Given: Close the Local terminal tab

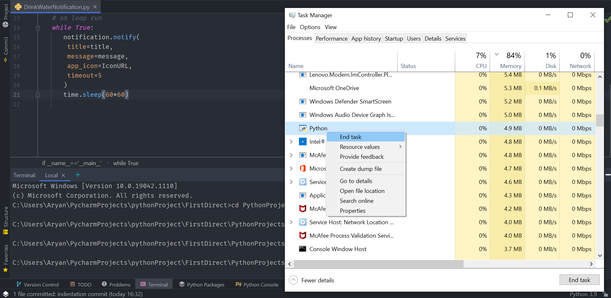Looking at the screenshot, I should 63,175.
